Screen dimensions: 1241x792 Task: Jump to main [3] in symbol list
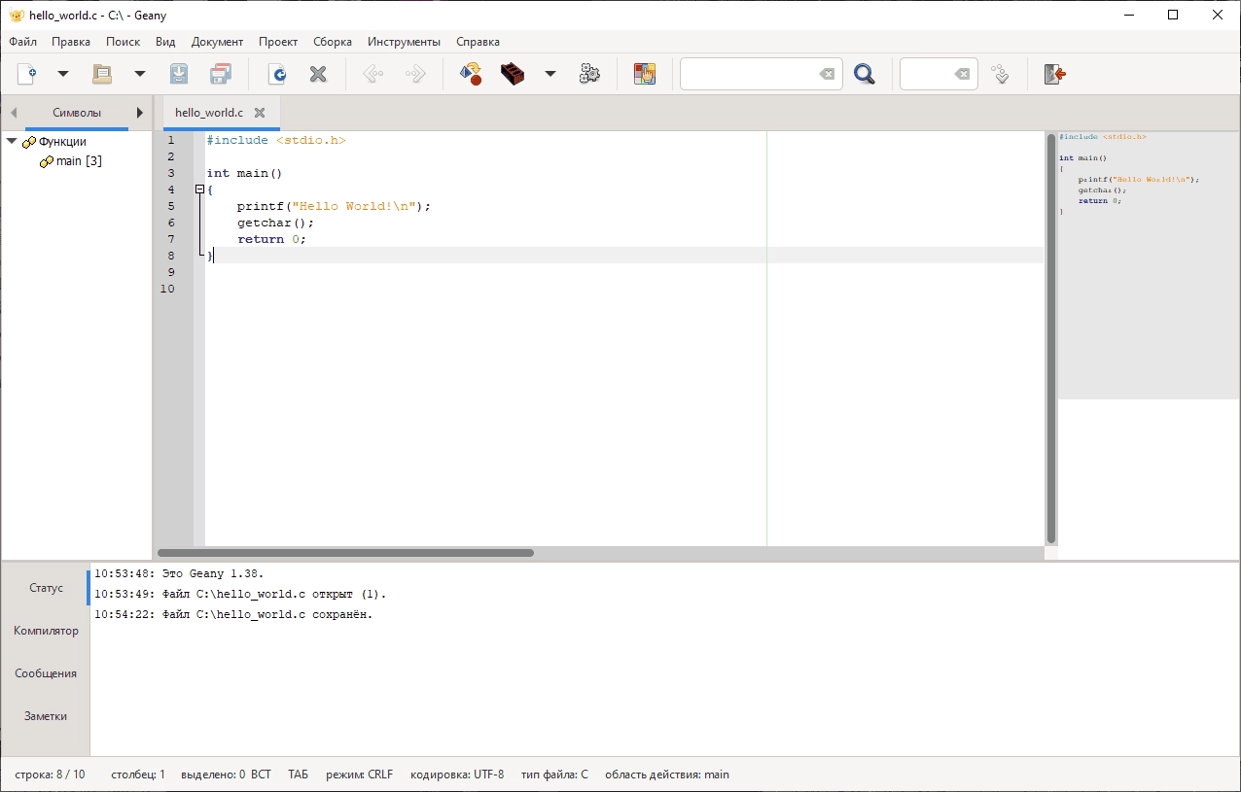[78, 161]
